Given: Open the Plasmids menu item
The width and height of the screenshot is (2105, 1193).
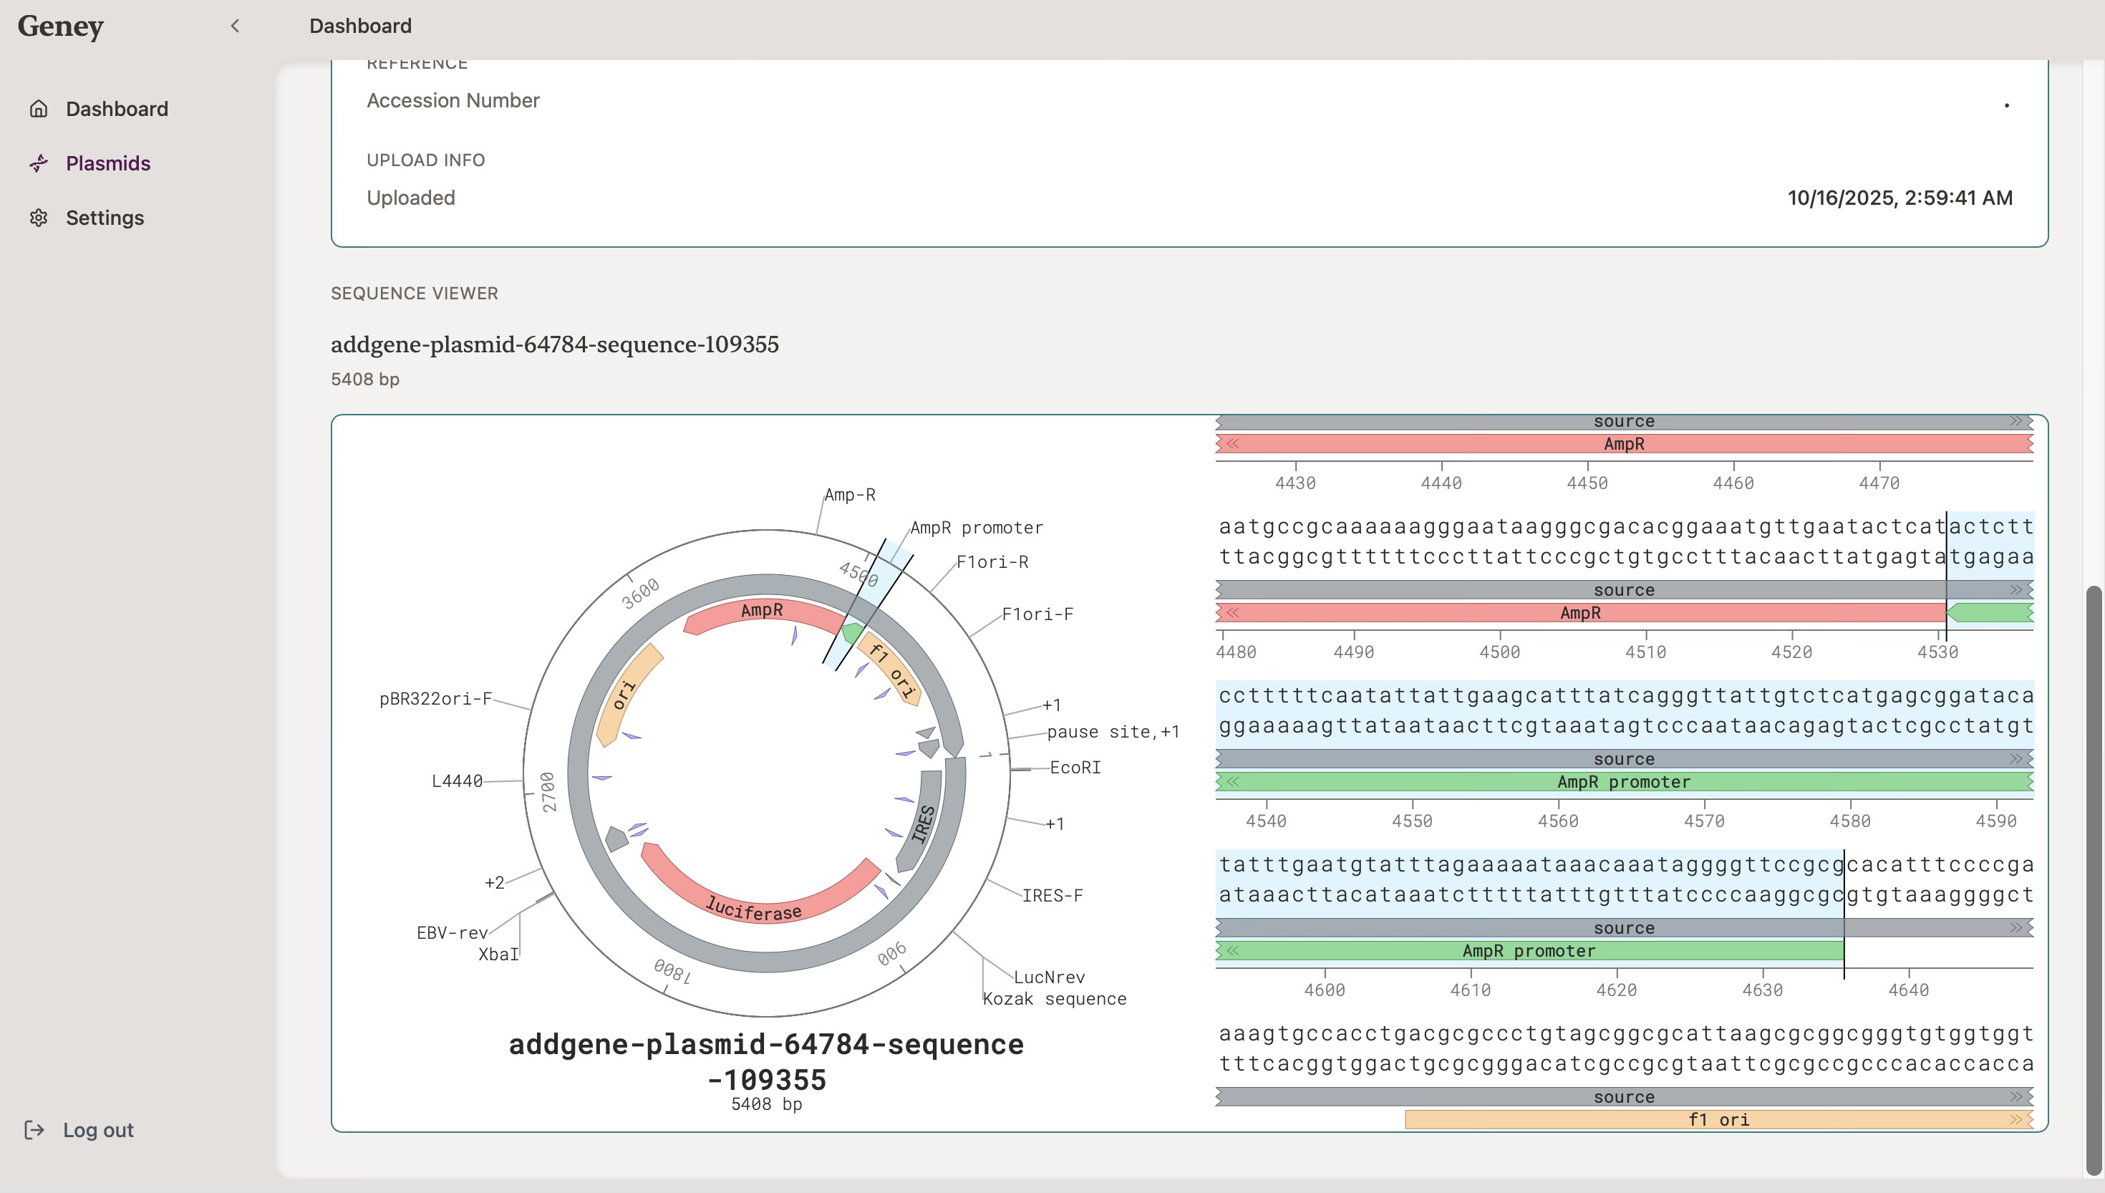Looking at the screenshot, I should (107, 163).
